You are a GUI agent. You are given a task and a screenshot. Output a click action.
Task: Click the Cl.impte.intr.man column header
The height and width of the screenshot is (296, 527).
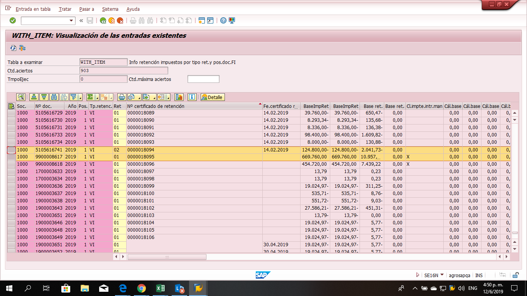pos(424,106)
